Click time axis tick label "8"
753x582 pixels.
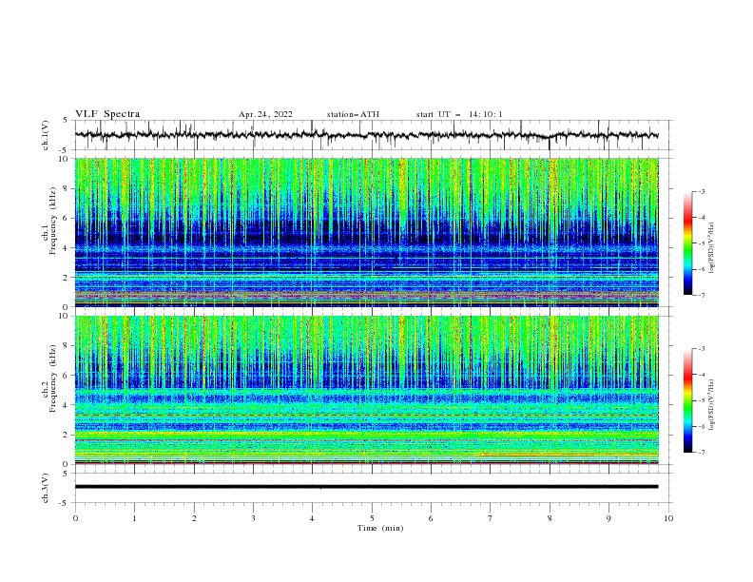coord(550,518)
